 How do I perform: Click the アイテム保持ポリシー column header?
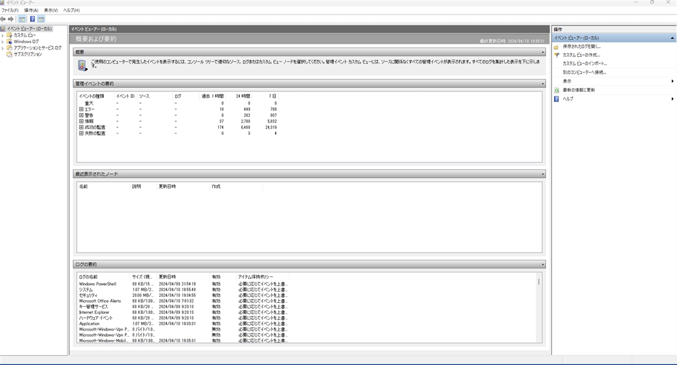pyautogui.click(x=262, y=277)
